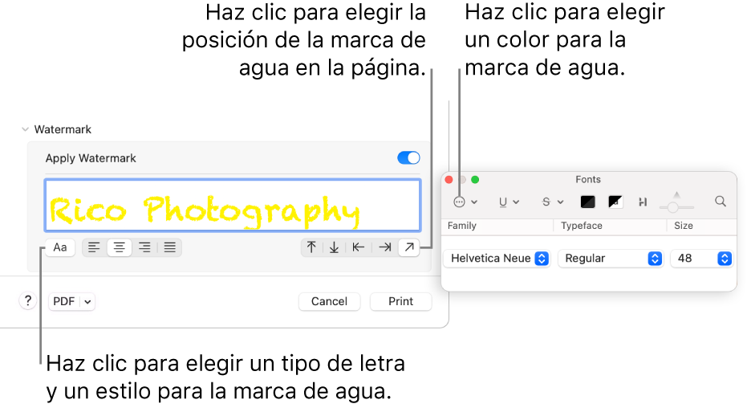747x408 pixels.
Task: Turn off the Apply Watermark switch
Action: (408, 157)
